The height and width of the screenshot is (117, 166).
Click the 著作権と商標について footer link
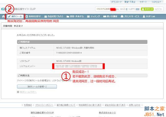[x=66, y=105]
